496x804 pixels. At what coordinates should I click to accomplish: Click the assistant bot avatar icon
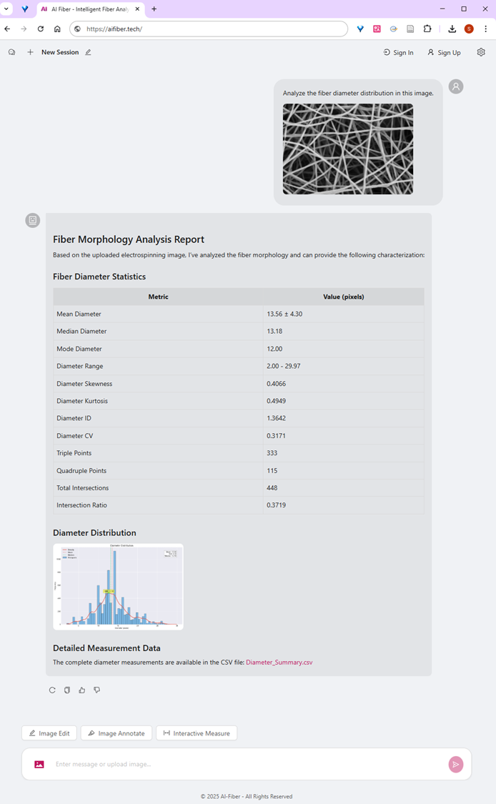pyautogui.click(x=32, y=220)
